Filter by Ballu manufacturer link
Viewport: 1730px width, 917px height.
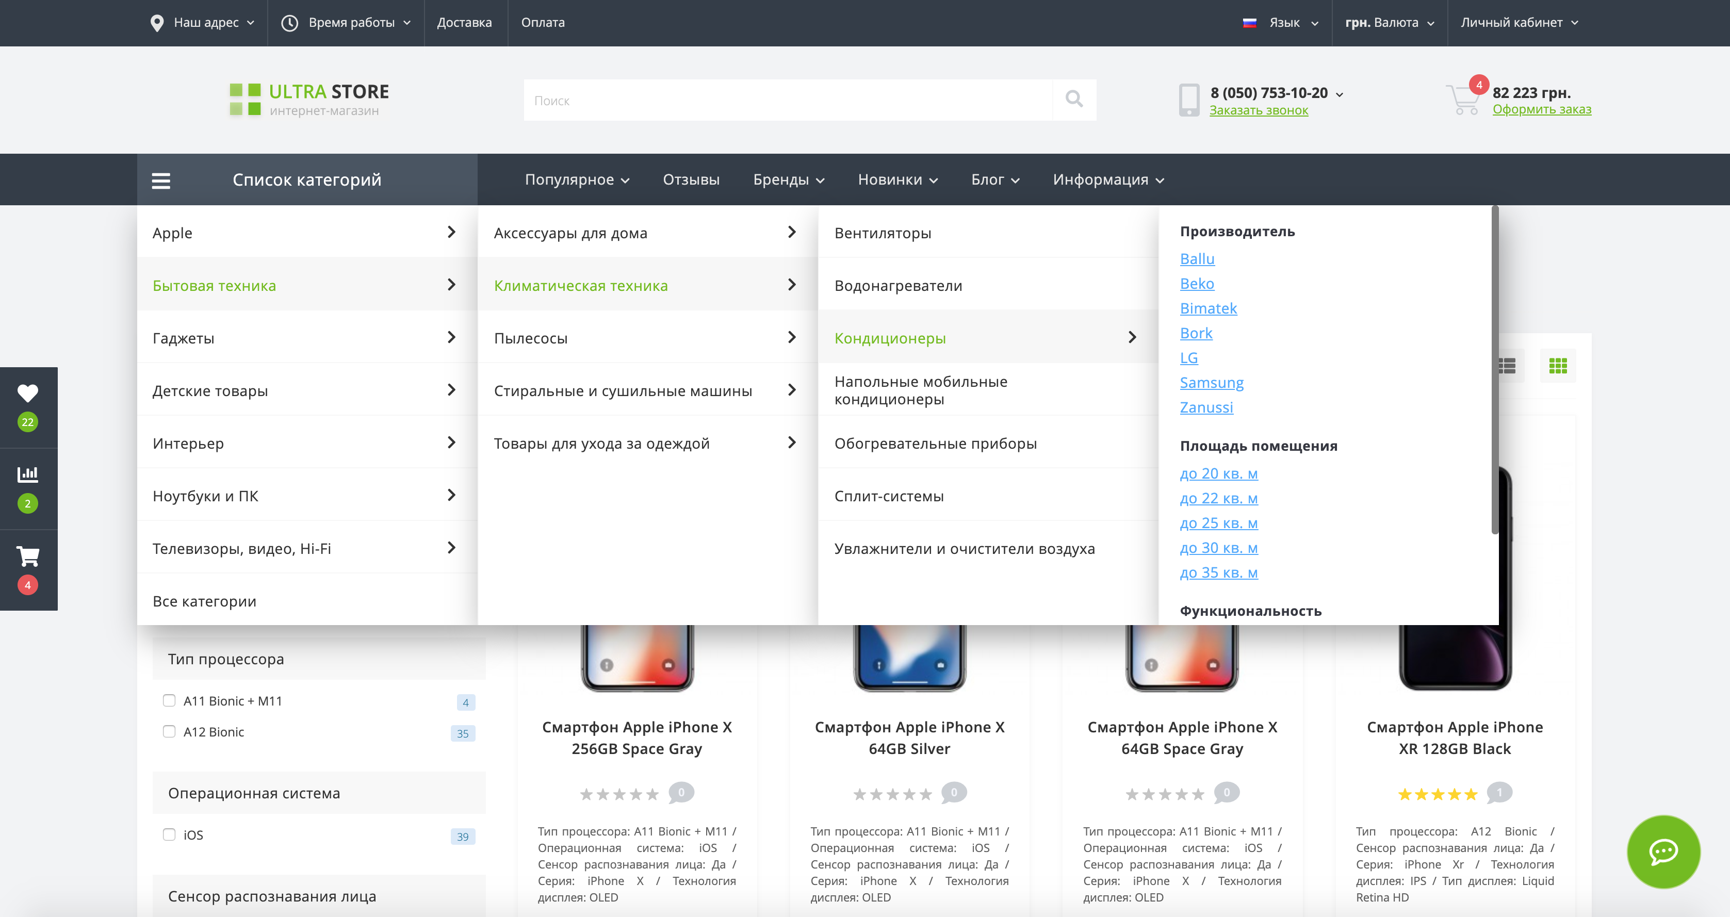coord(1197,258)
